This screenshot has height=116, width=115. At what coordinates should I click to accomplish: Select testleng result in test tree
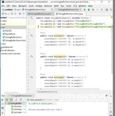(x=18, y=109)
